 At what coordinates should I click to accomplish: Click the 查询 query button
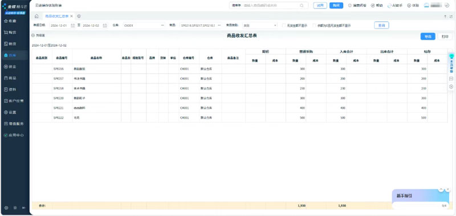coord(381,26)
